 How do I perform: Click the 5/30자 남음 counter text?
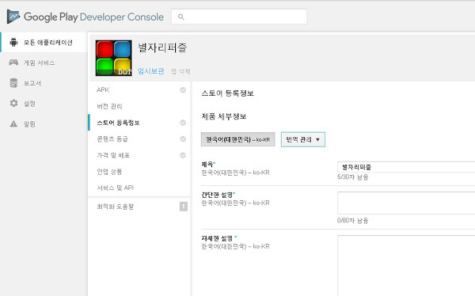click(x=352, y=177)
